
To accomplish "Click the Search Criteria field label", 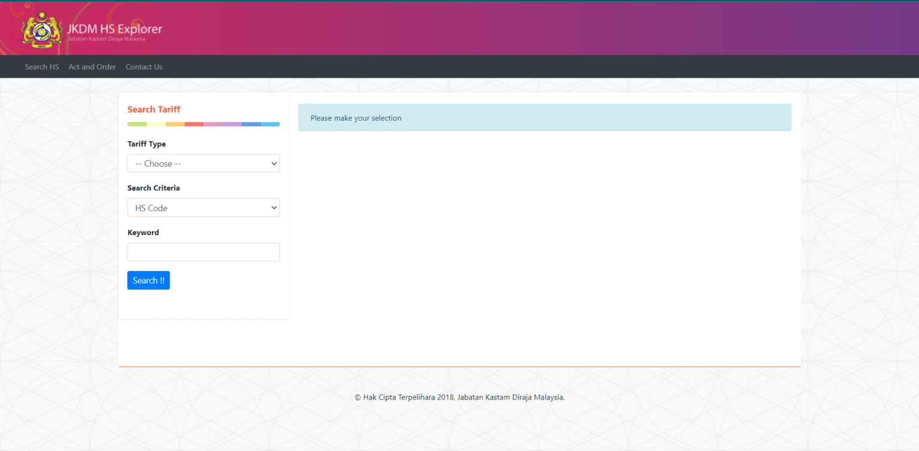I will coord(154,188).
